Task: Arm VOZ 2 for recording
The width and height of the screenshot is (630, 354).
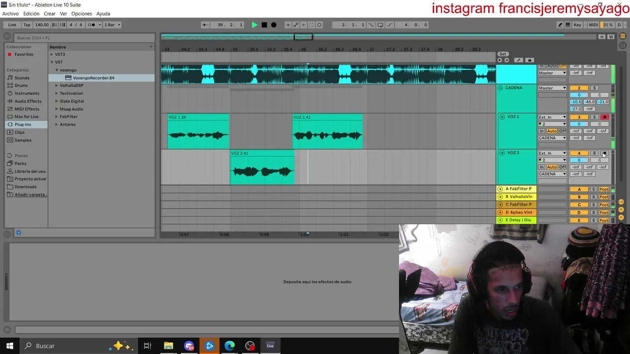Action: [604, 153]
